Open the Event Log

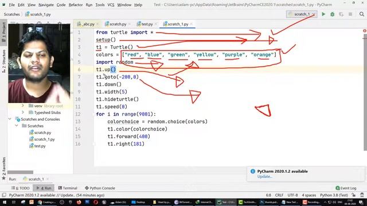pos(346,188)
